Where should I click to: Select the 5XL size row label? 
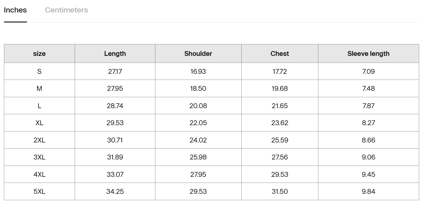coord(39,191)
